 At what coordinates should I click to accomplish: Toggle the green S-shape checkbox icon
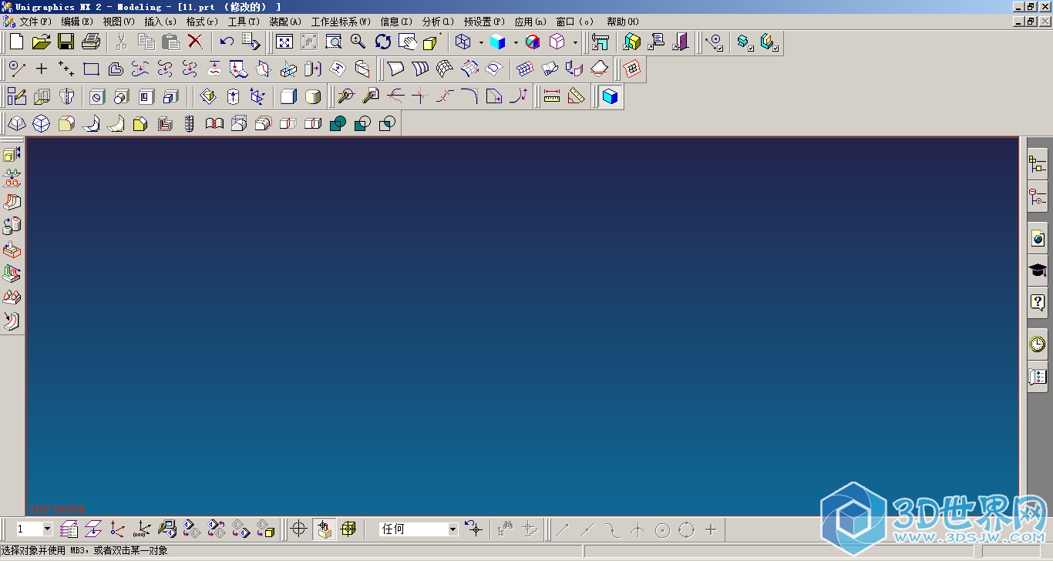pos(744,42)
